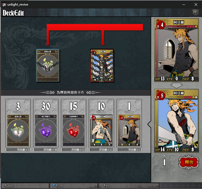Click the red life fragment card
This screenshot has height=189, width=202.
[x=74, y=130]
